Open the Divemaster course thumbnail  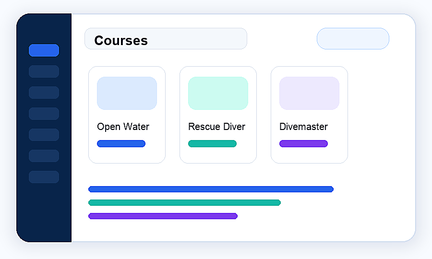pyautogui.click(x=310, y=94)
